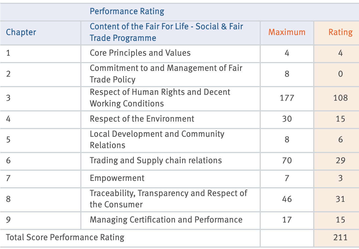
Task: Click Traceability, Transparency and Respect cell
Action: pos(168,199)
